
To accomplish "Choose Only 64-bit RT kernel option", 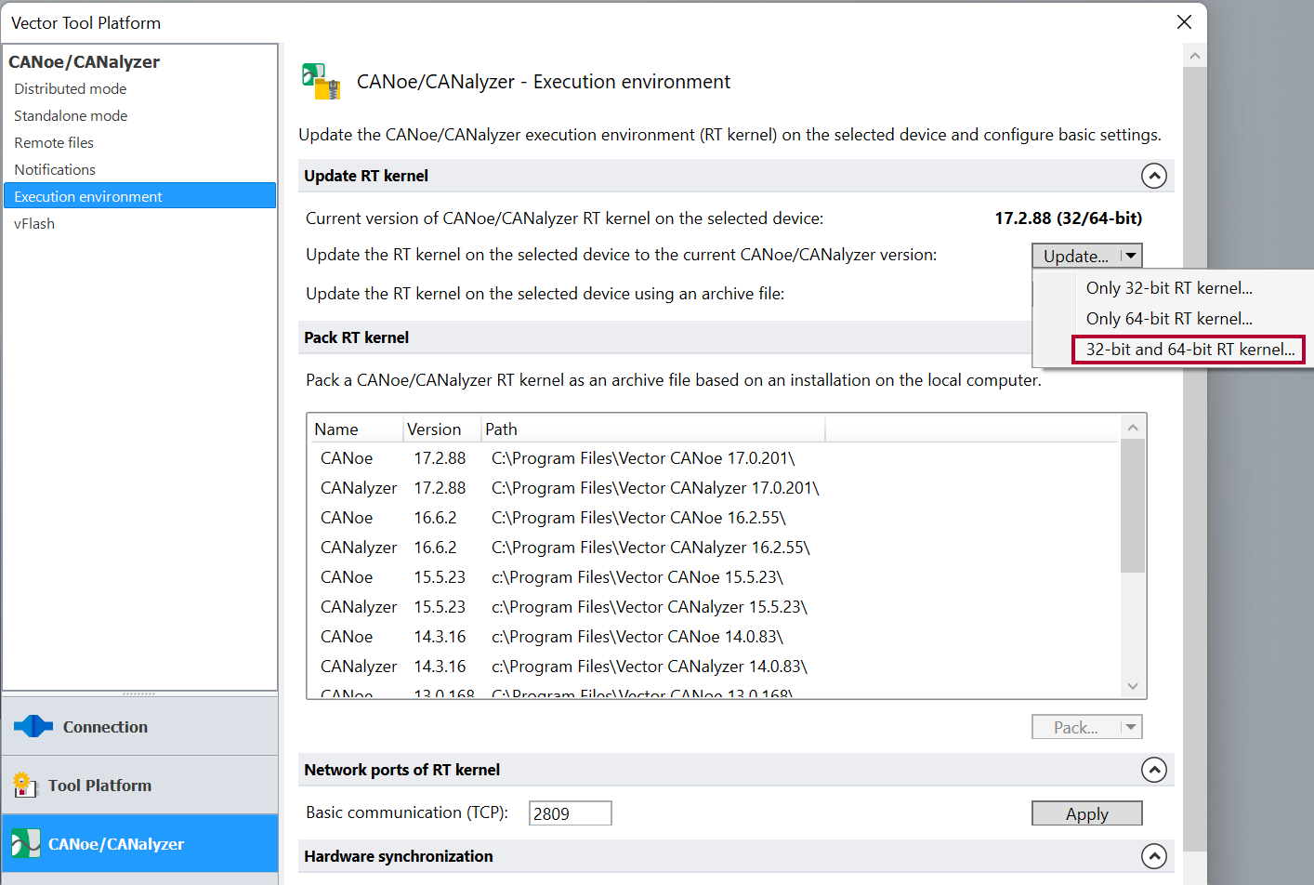I will [1169, 319].
